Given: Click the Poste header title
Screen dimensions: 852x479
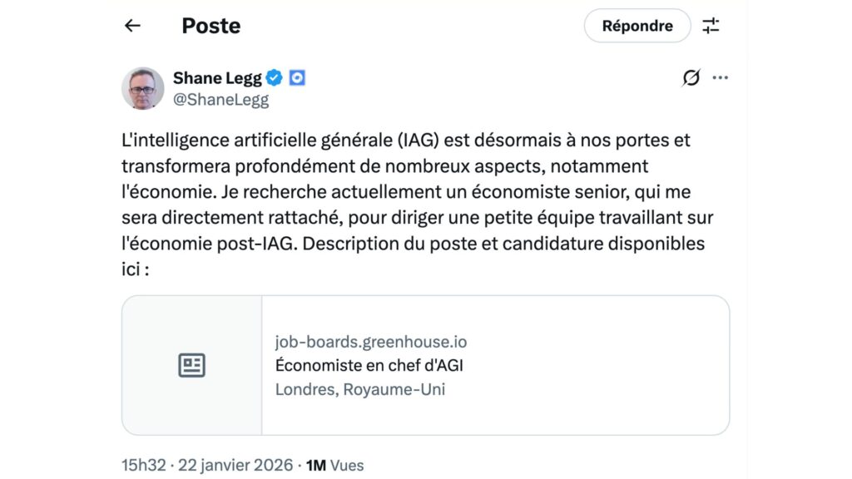Looking at the screenshot, I should 211,26.
